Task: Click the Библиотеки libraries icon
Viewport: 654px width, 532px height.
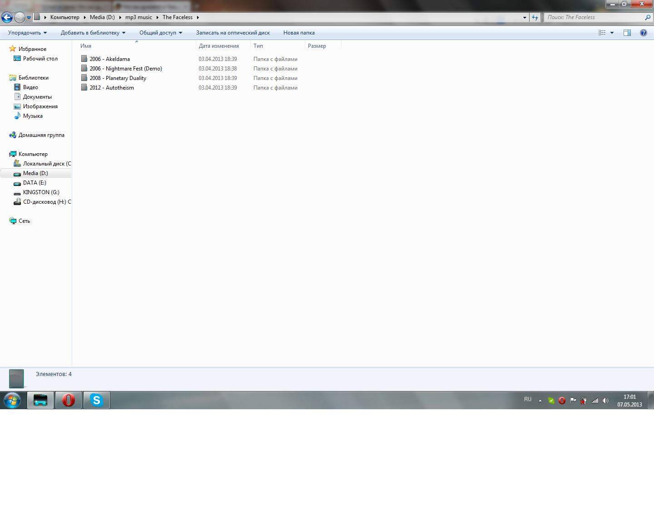Action: (13, 78)
